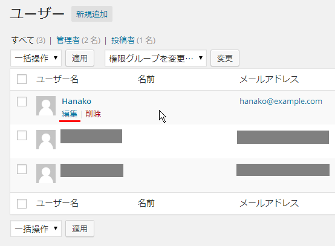Viewport: 335px width, 246px height.
Task: Click the 新規追加 add new button
Action: pyautogui.click(x=92, y=14)
